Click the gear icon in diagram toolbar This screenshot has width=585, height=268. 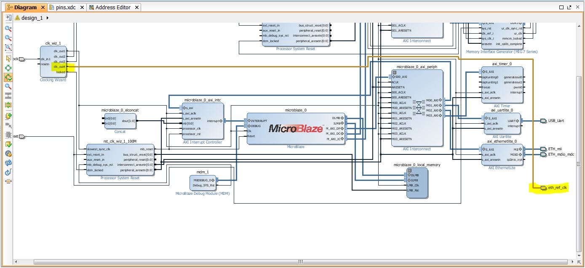click(x=8, y=154)
